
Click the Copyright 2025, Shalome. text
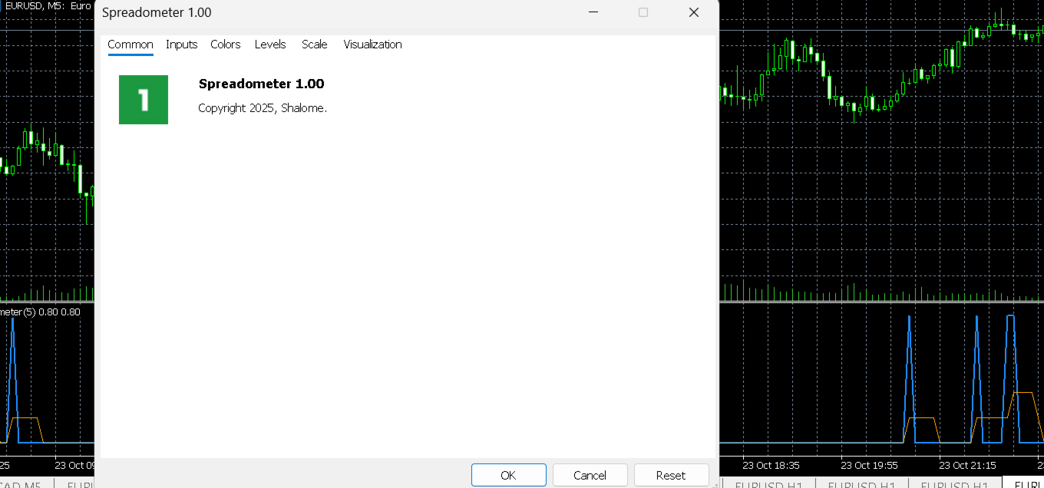point(263,108)
